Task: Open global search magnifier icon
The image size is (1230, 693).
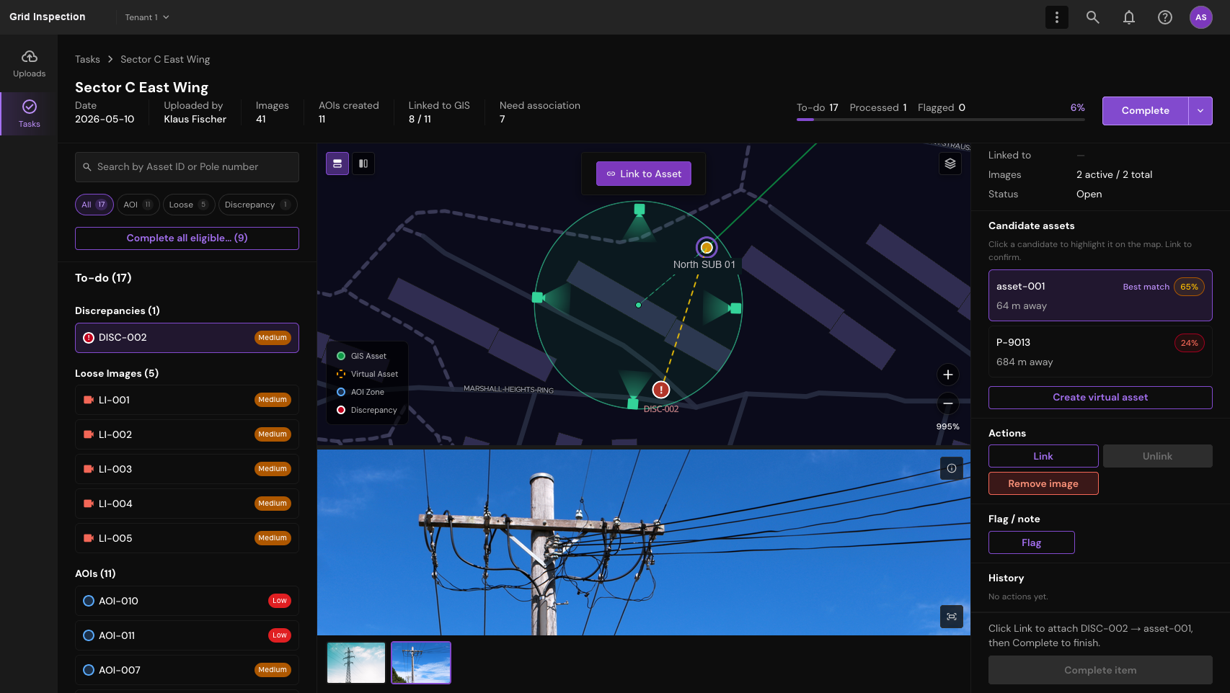Action: pyautogui.click(x=1093, y=17)
